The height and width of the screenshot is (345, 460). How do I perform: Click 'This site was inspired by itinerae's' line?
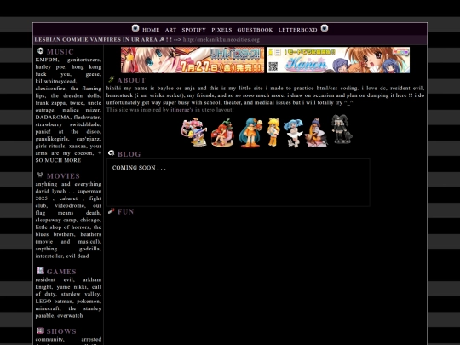click(170, 110)
